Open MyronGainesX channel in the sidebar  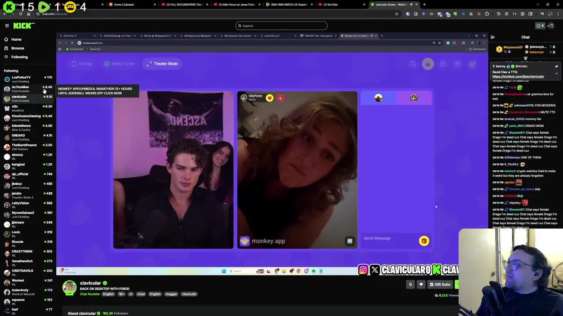click(x=27, y=214)
